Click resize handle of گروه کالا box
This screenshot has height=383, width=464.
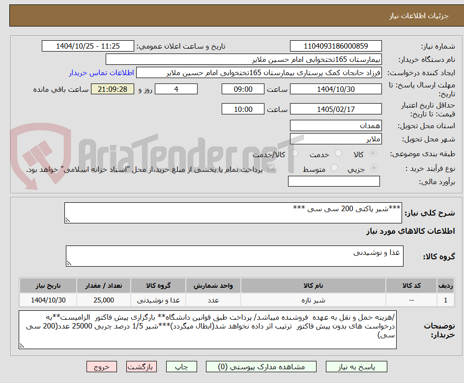[x=69, y=263]
